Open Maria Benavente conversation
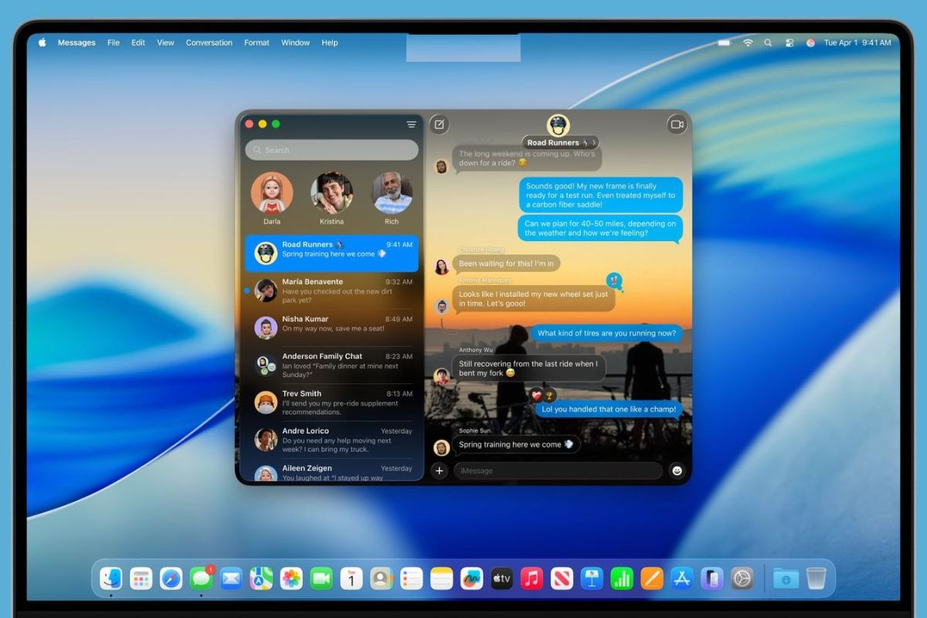The height and width of the screenshot is (618, 927). [331, 290]
